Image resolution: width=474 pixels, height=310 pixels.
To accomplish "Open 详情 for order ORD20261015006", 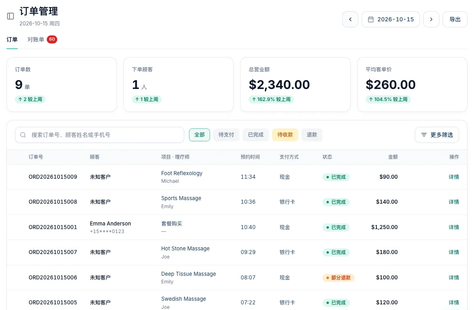I will [454, 278].
